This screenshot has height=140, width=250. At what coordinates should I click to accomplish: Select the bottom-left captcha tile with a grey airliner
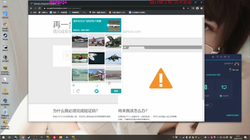pyautogui.click(x=80, y=75)
